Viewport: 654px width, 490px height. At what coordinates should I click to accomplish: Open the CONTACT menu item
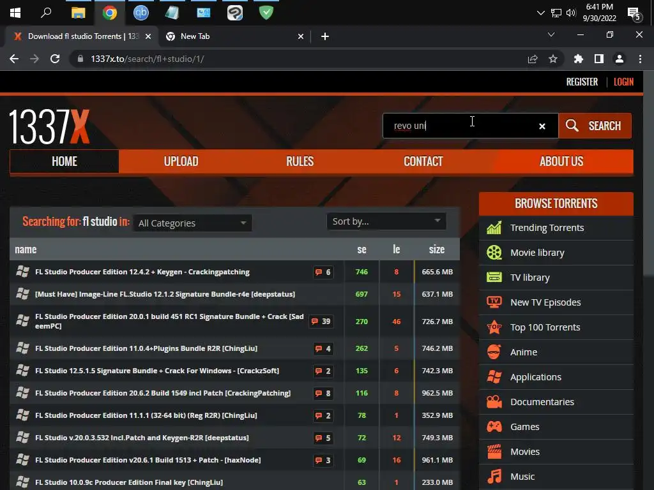coord(423,161)
